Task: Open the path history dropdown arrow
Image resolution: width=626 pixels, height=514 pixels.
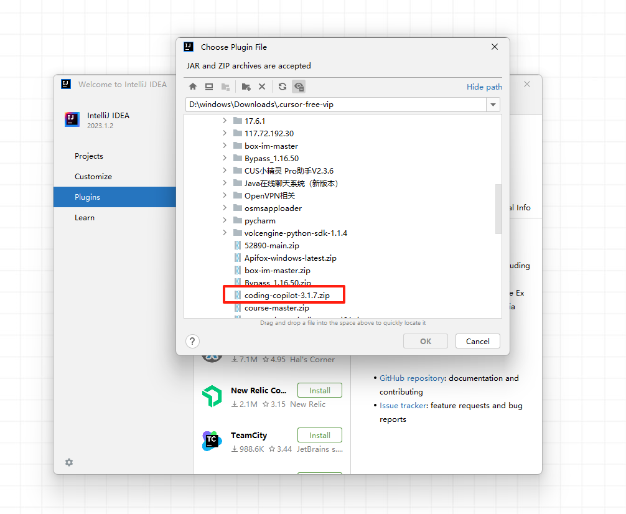Action: coord(493,105)
